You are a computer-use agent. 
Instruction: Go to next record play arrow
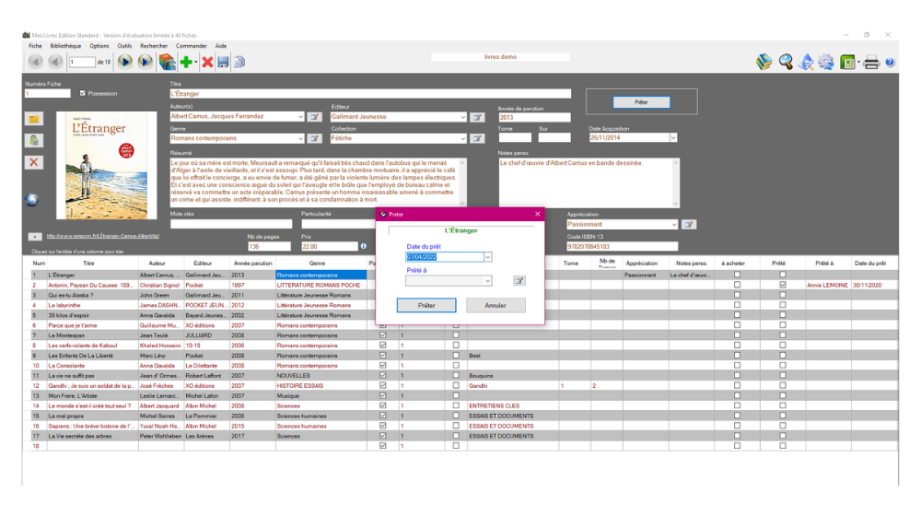coord(124,61)
